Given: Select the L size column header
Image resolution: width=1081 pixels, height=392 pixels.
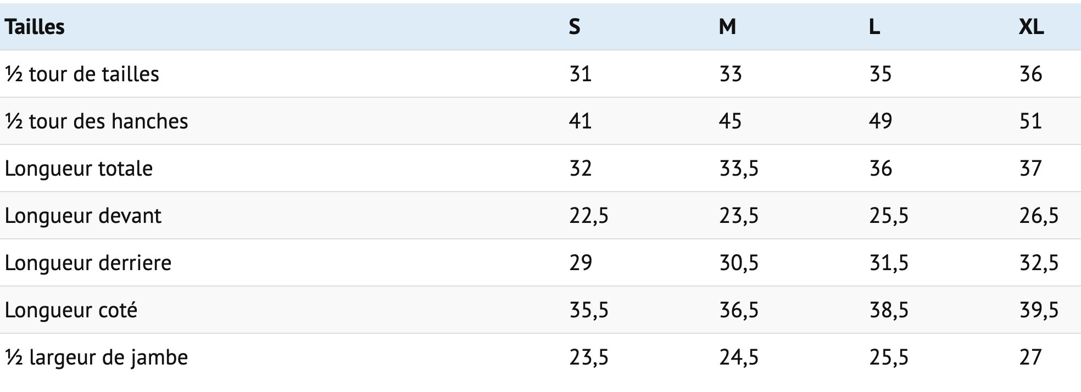Looking at the screenshot, I should click(x=875, y=27).
